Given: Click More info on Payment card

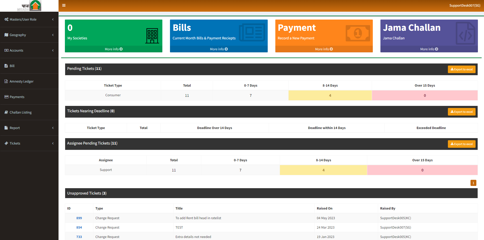Looking at the screenshot, I should [324, 49].
